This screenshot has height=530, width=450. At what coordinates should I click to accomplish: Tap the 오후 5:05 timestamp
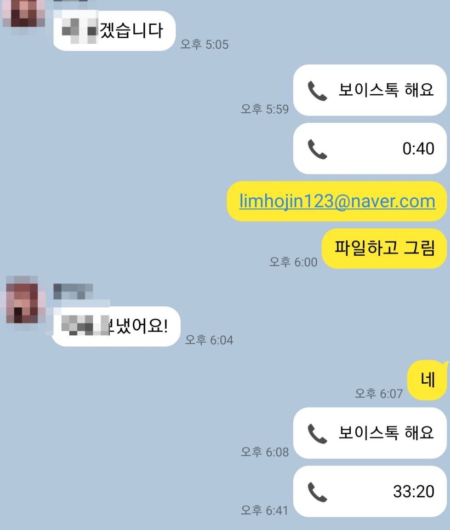[x=204, y=44]
